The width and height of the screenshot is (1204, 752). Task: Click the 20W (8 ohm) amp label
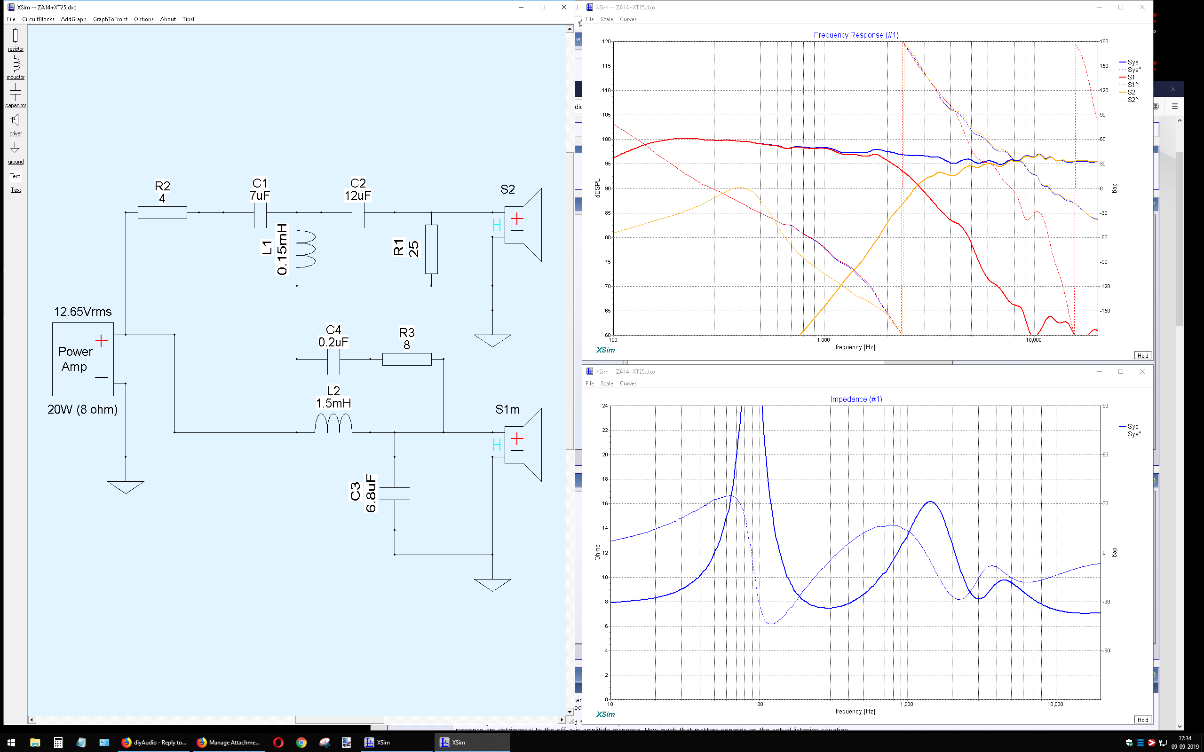point(83,409)
